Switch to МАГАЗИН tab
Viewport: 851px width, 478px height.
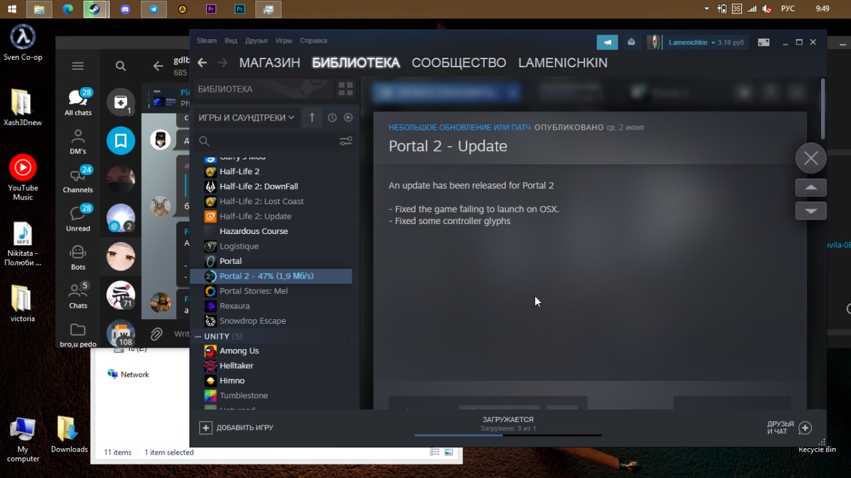(270, 62)
